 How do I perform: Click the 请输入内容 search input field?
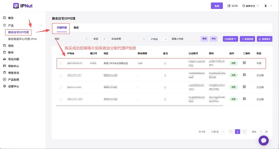[x=184, y=39]
